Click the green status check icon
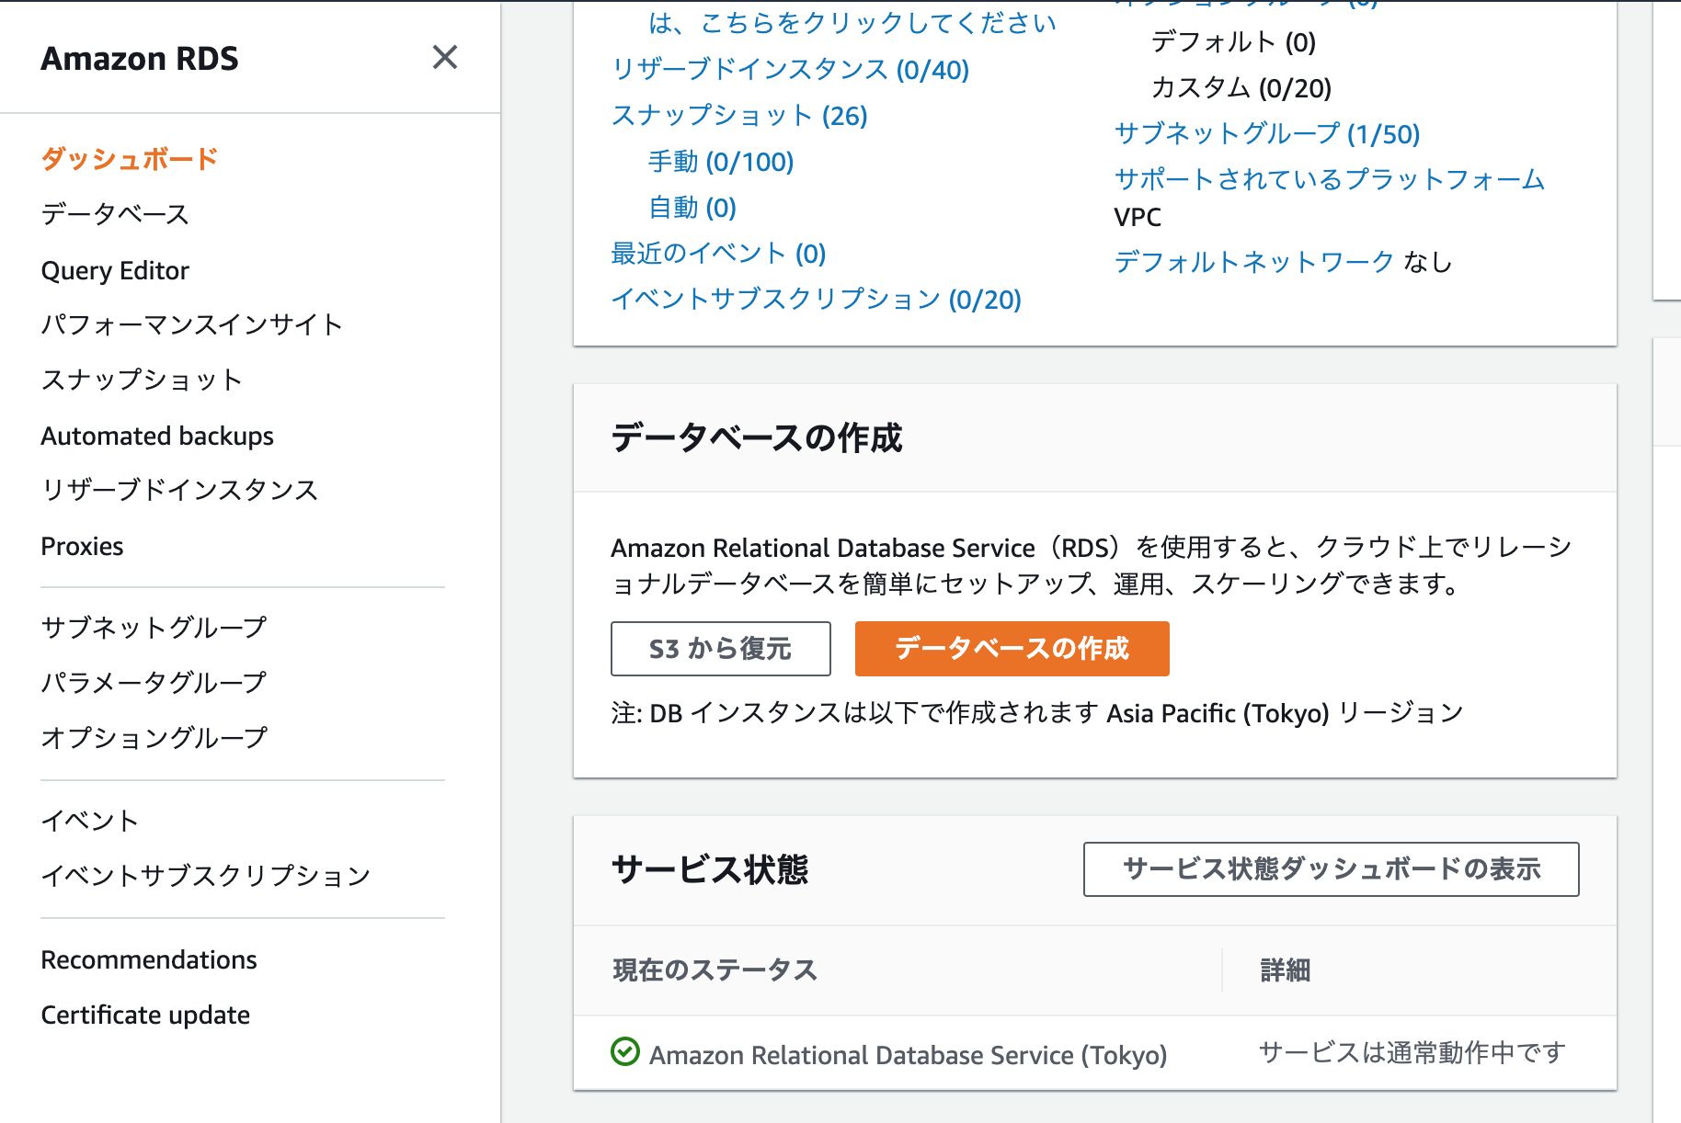The height and width of the screenshot is (1123, 1681). [625, 1051]
